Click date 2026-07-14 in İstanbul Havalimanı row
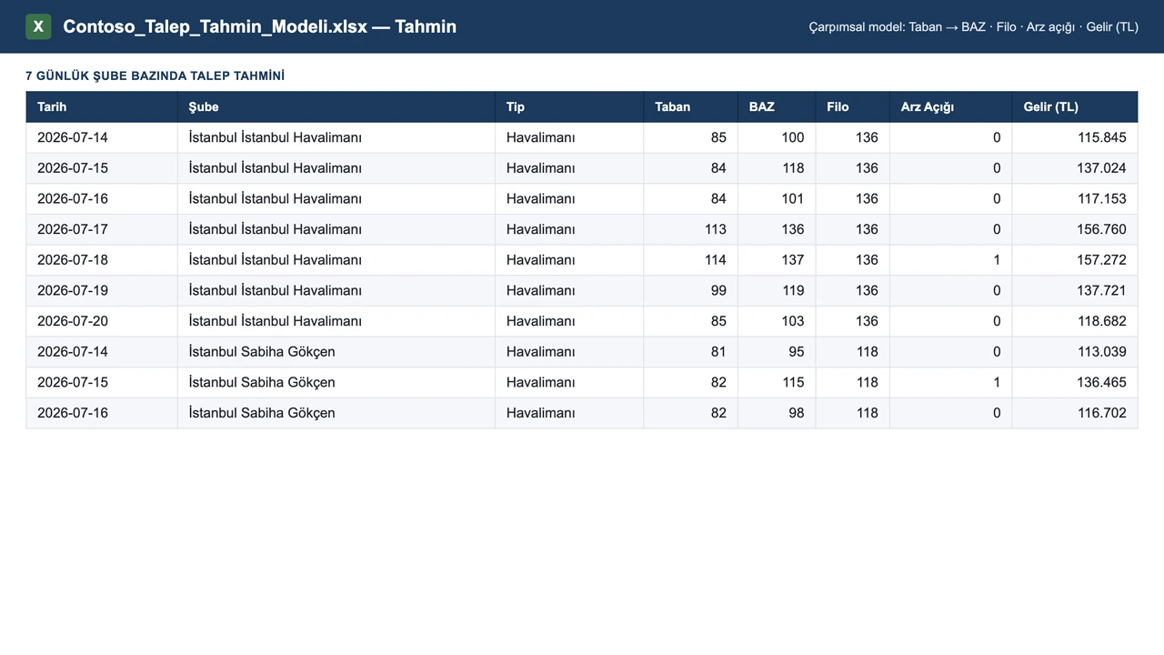 pos(73,137)
